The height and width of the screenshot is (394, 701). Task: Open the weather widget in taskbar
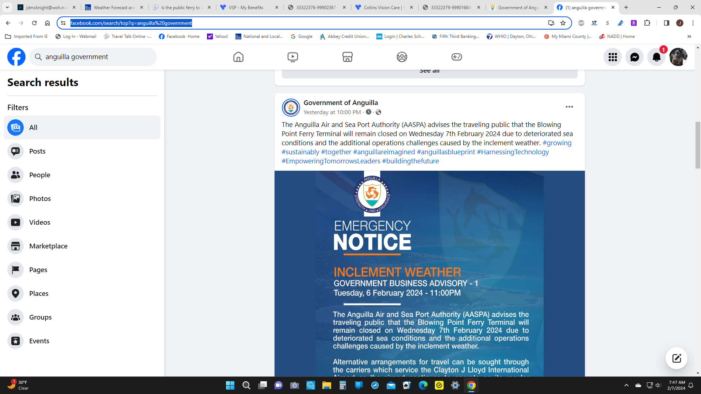18,385
